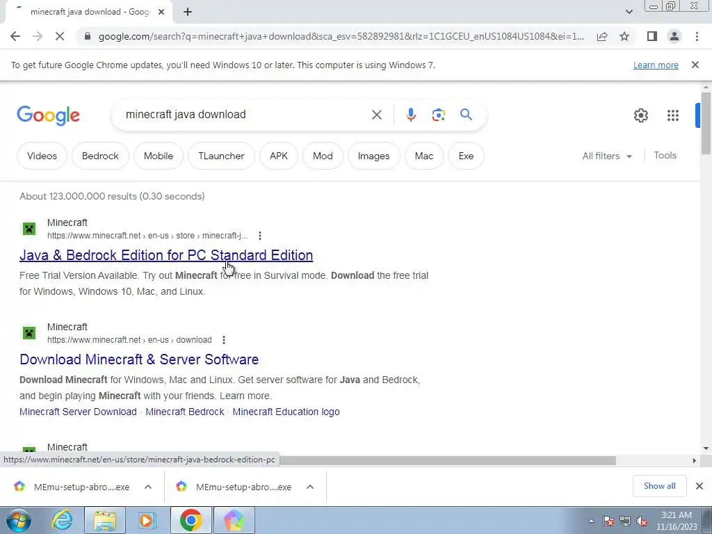This screenshot has height=534, width=712.
Task: Open Minecraft Server Download sitelink
Action: tap(78, 412)
